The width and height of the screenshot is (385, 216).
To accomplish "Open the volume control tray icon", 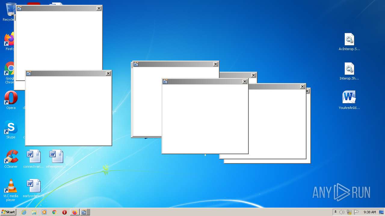I will tap(342, 212).
